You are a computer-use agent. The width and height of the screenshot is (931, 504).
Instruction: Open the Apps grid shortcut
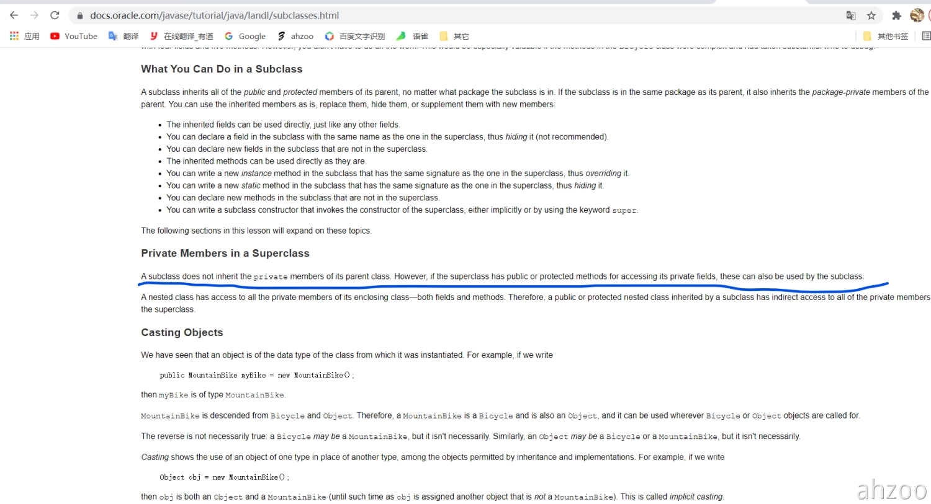coord(24,36)
